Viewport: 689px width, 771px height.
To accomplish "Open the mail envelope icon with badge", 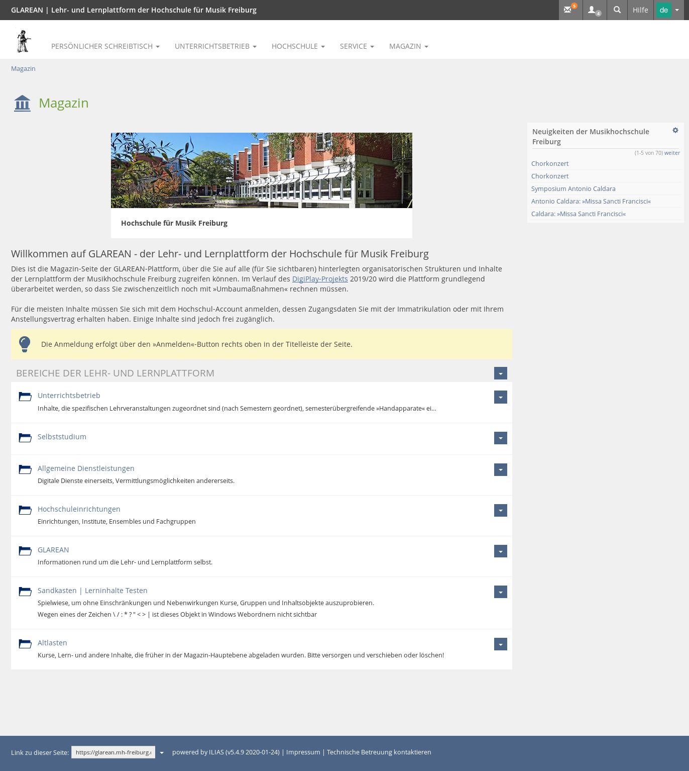I will [570, 10].
